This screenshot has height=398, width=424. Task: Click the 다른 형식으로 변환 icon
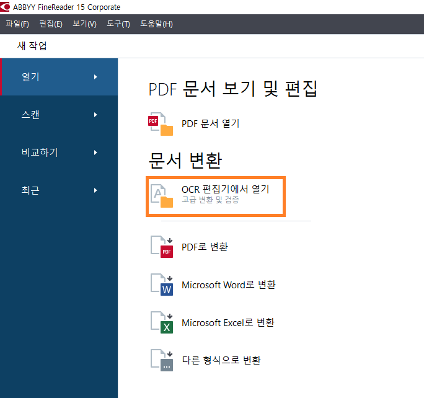162,360
